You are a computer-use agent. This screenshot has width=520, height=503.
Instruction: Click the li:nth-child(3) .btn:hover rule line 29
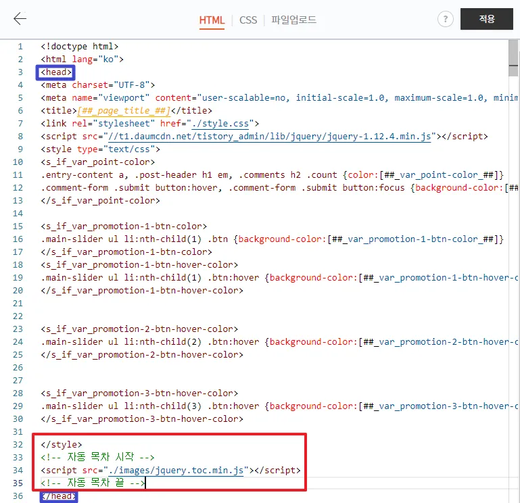click(x=279, y=406)
